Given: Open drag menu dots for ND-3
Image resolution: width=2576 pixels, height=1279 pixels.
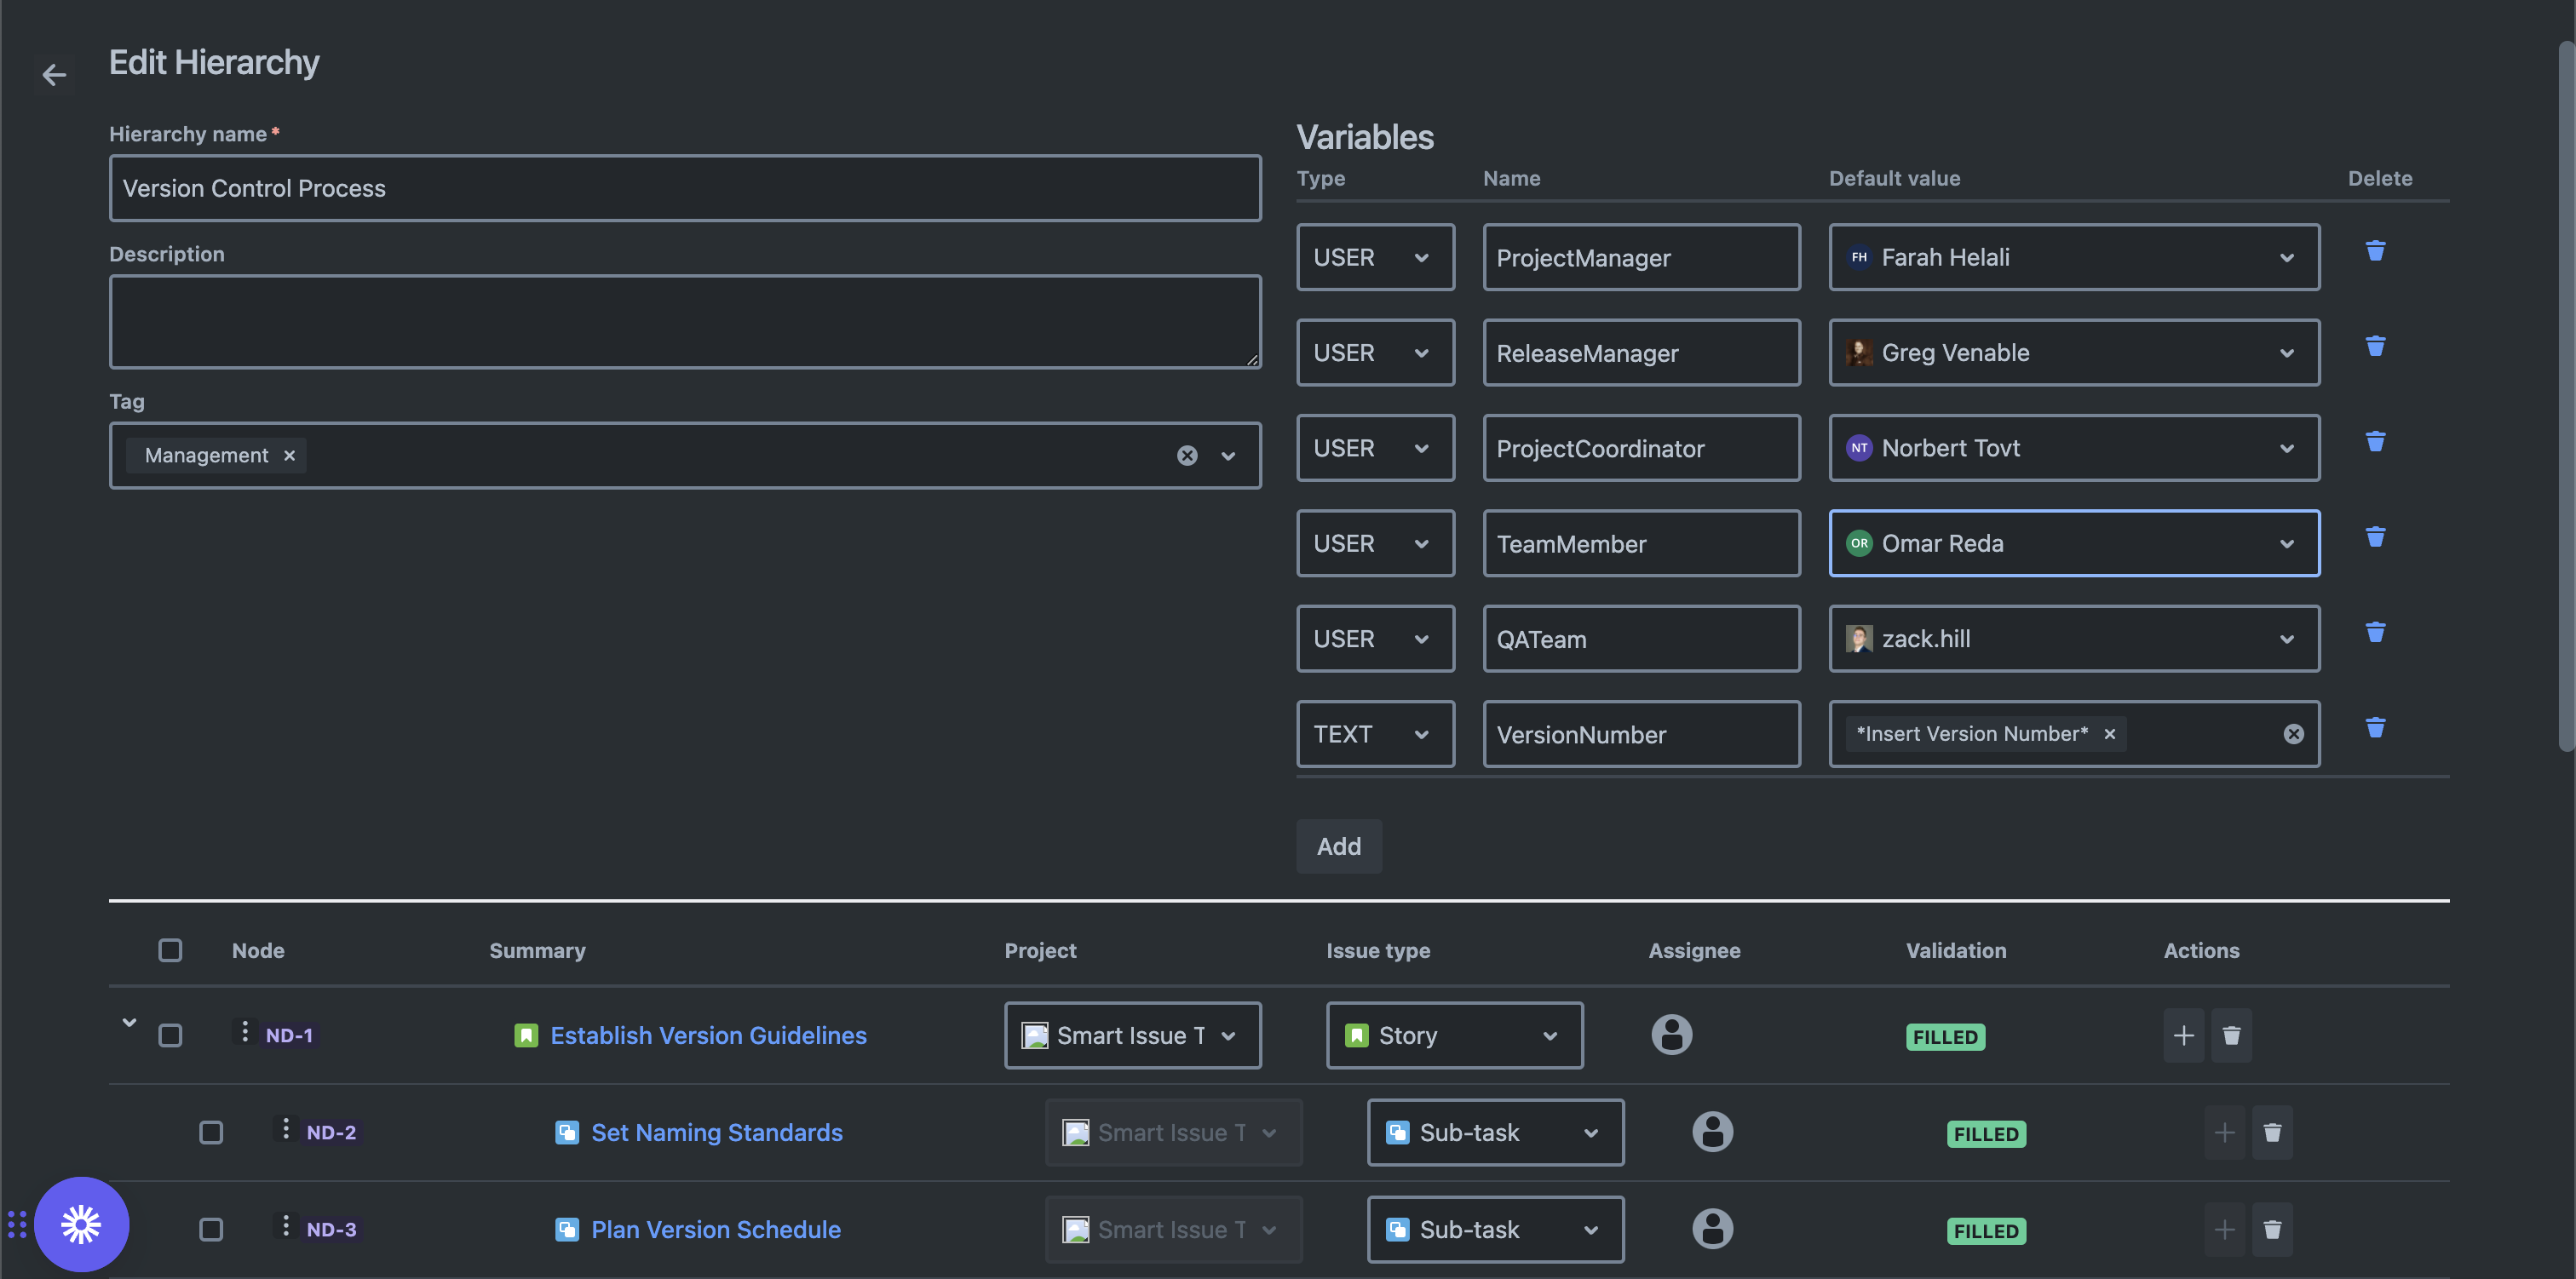Looking at the screenshot, I should [x=286, y=1226].
